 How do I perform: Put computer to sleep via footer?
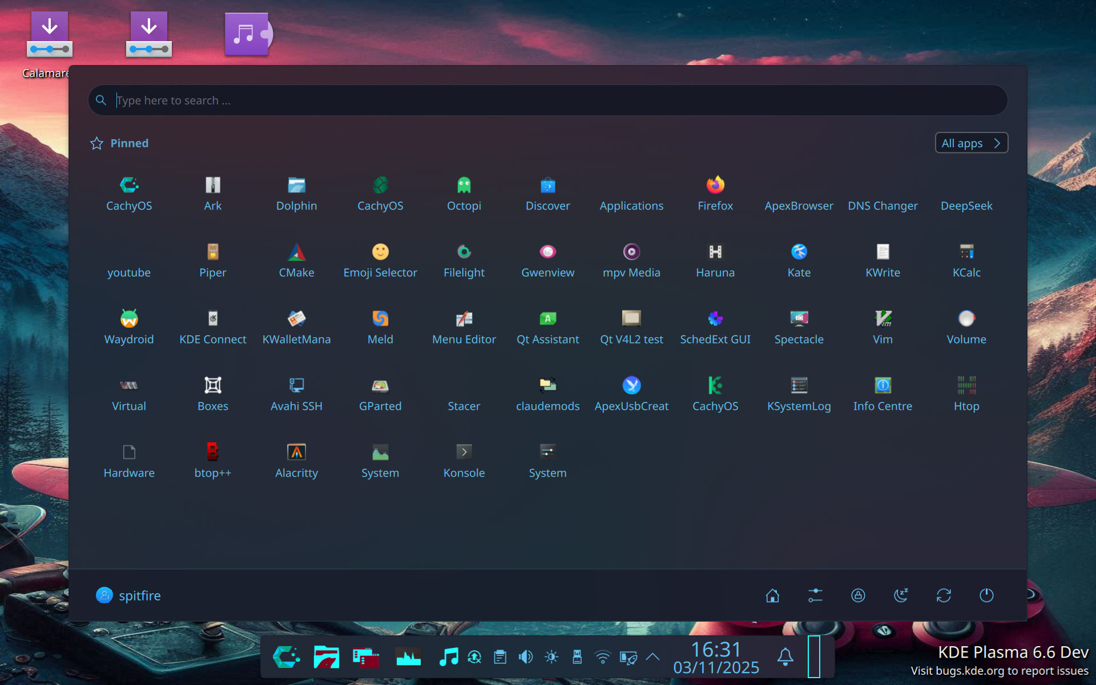click(901, 595)
